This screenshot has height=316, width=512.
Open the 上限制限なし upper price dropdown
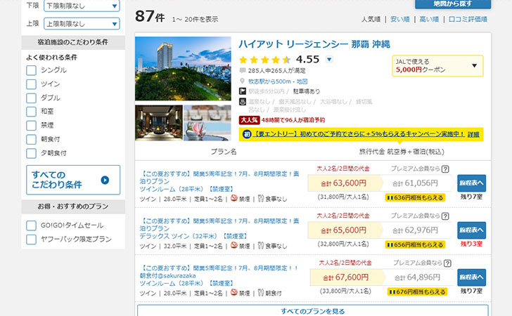82,23
